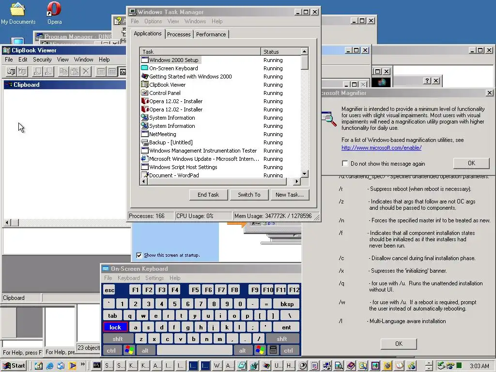The height and width of the screenshot is (372, 496).
Task: Click the Control Panel task icon
Action: pyautogui.click(x=144, y=93)
